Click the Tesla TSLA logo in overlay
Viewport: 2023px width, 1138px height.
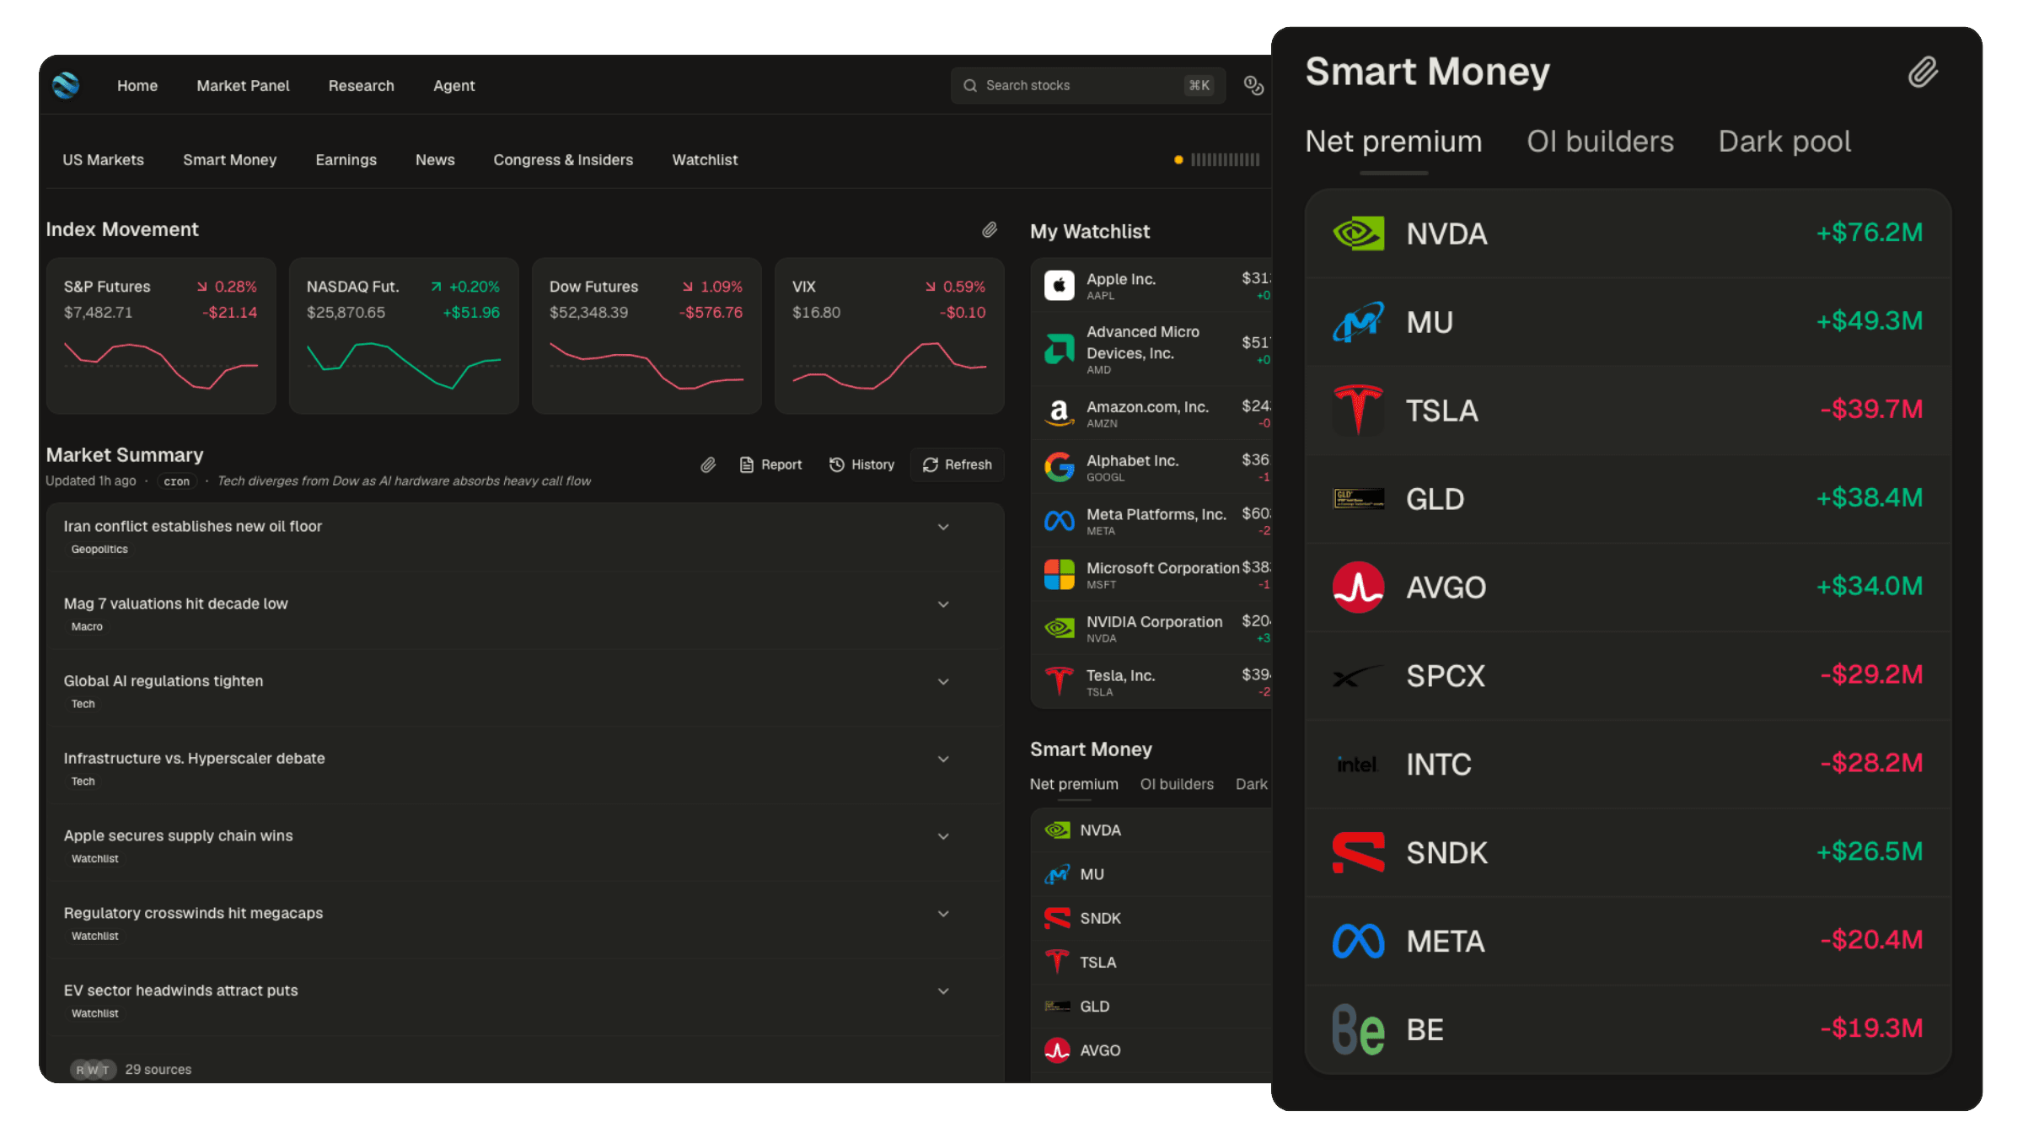[x=1358, y=410]
